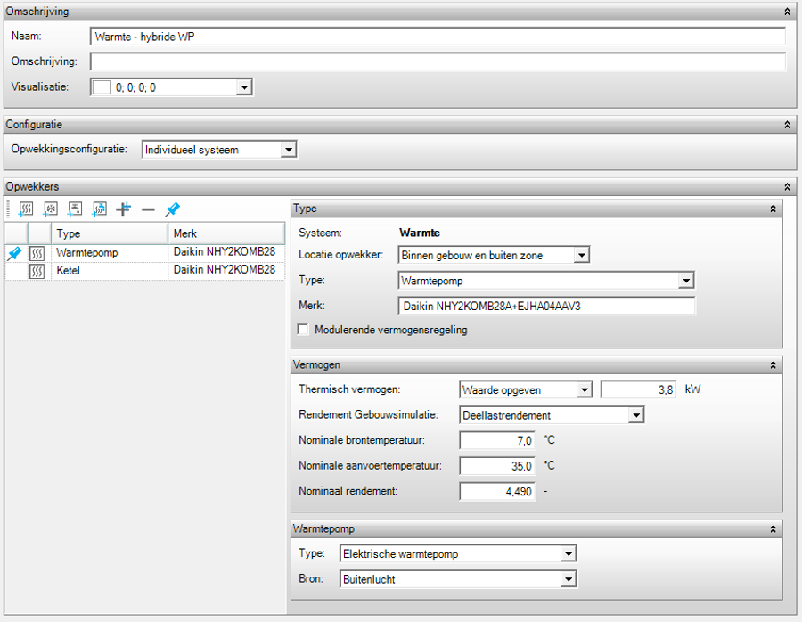Click the Merk column header

click(x=226, y=233)
